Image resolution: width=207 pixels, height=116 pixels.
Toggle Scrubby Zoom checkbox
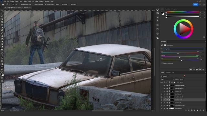point(45,5)
